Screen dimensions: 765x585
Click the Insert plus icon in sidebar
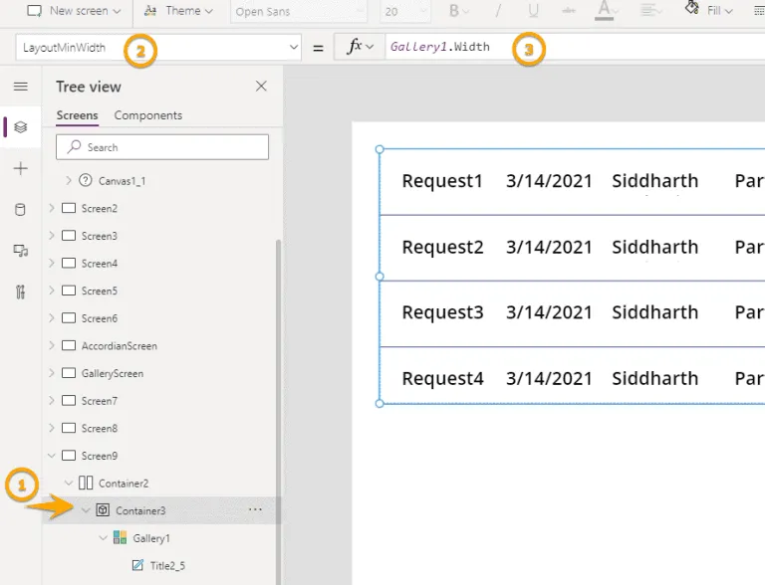click(20, 169)
